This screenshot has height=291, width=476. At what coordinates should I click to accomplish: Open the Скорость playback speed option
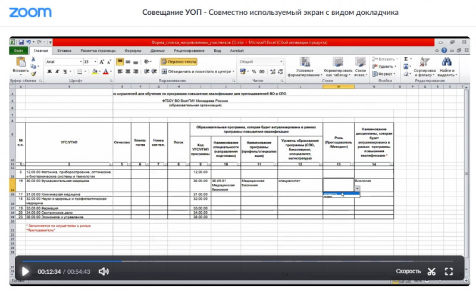click(408, 271)
